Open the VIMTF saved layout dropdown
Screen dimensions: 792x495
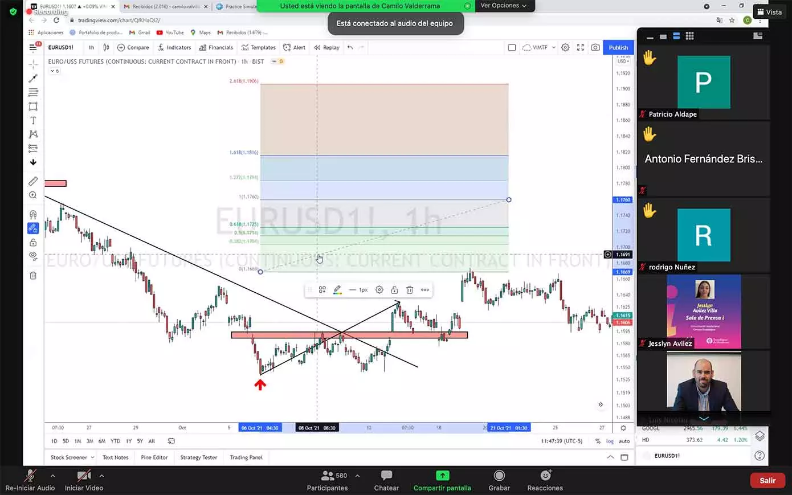[x=538, y=47]
